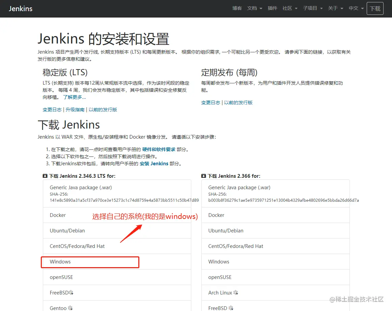Click LTS SHA-256 hash starting 141e8c5890

124,200
